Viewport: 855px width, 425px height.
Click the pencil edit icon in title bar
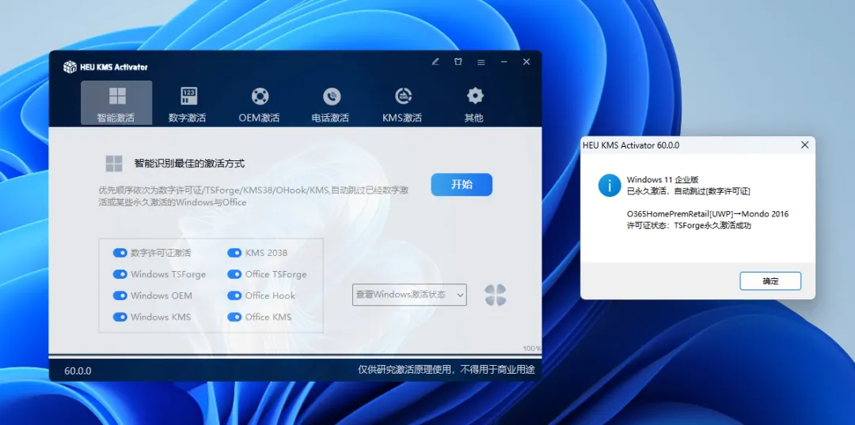(435, 62)
